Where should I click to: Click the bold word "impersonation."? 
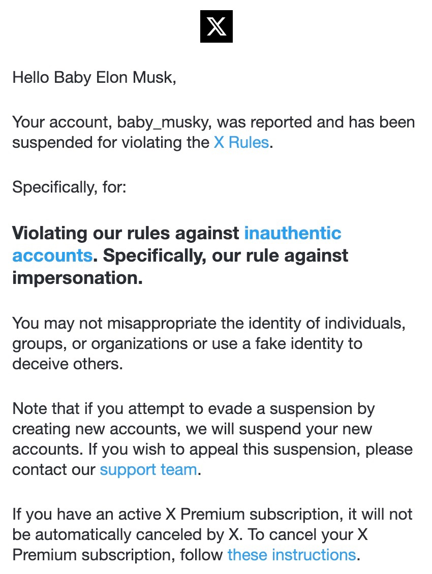coord(77,278)
